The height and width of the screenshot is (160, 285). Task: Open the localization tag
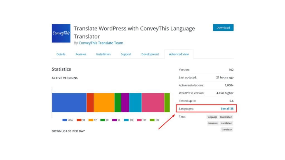pos(226,117)
